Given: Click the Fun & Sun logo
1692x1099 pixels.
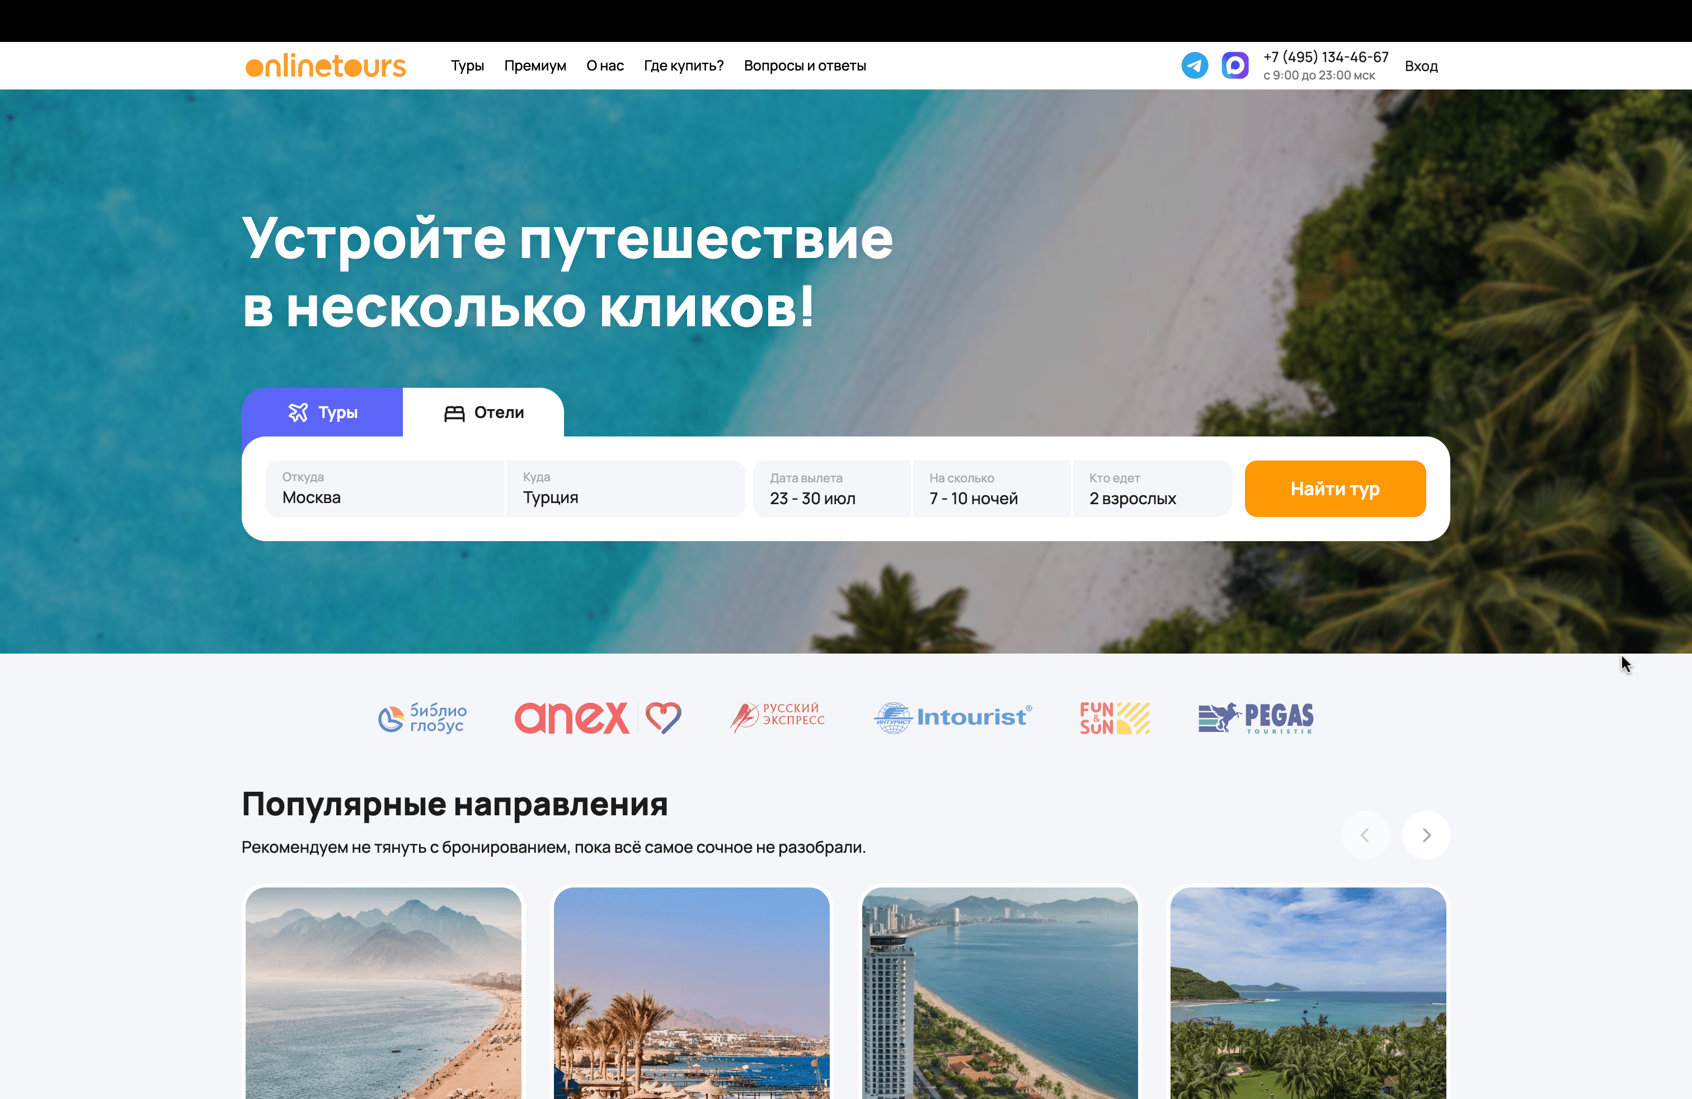Looking at the screenshot, I should [x=1114, y=717].
